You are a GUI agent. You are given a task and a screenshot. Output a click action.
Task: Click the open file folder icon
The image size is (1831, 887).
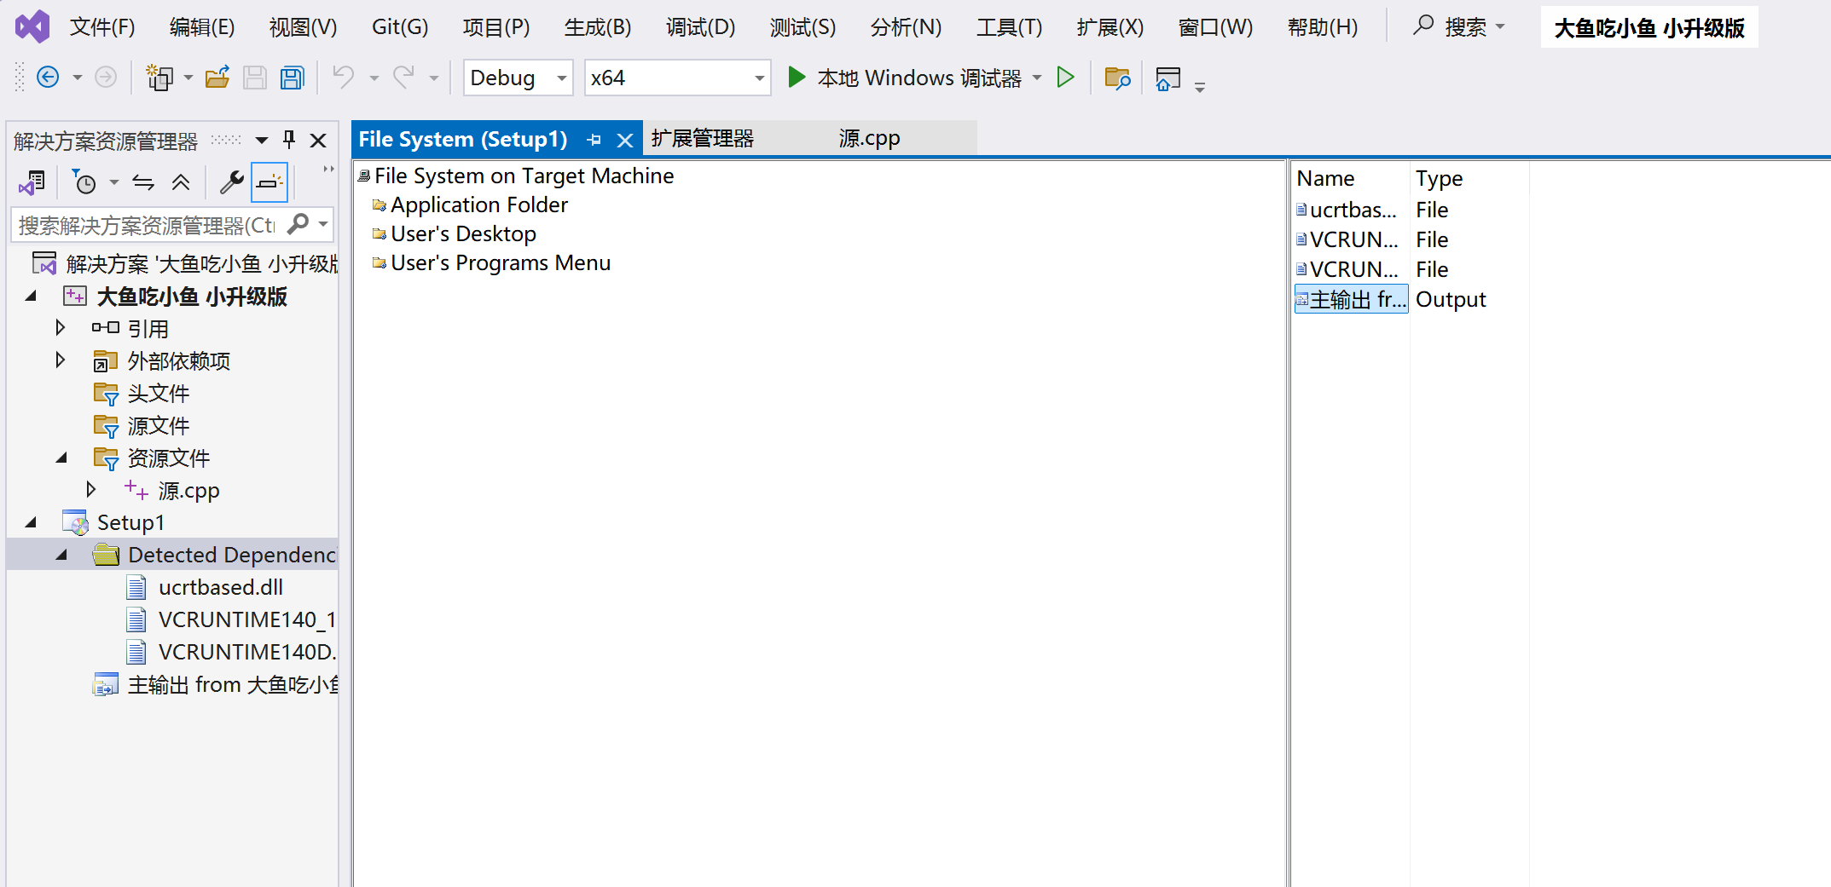tap(217, 78)
